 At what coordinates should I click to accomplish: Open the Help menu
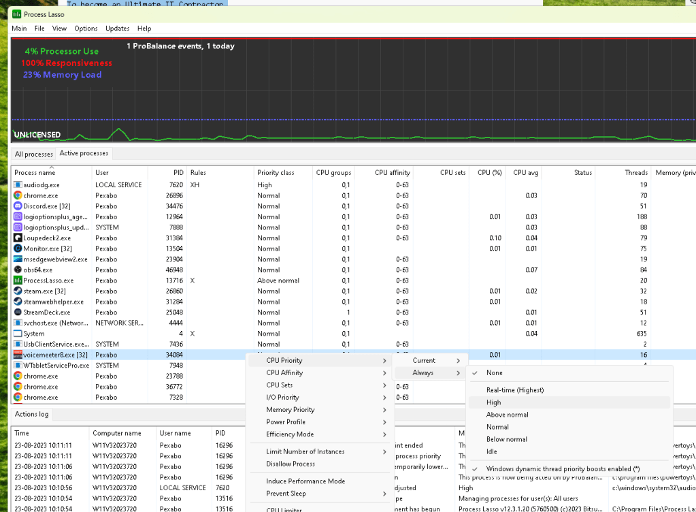pos(144,29)
